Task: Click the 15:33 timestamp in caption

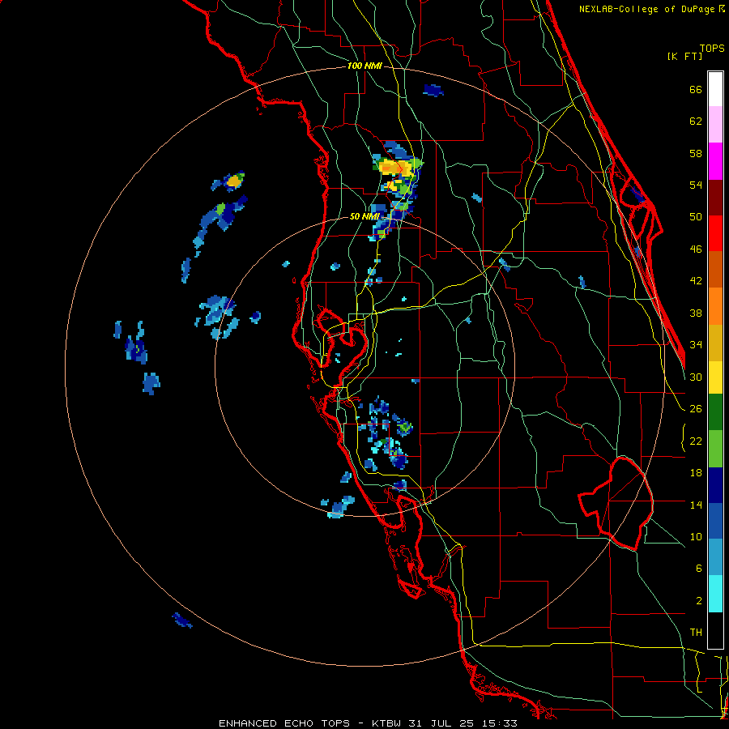Action: 500,723
